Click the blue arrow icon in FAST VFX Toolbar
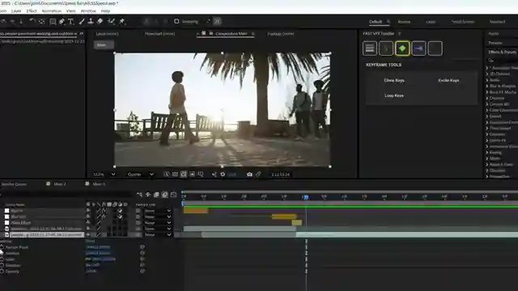Image resolution: width=518 pixels, height=291 pixels. click(418, 48)
